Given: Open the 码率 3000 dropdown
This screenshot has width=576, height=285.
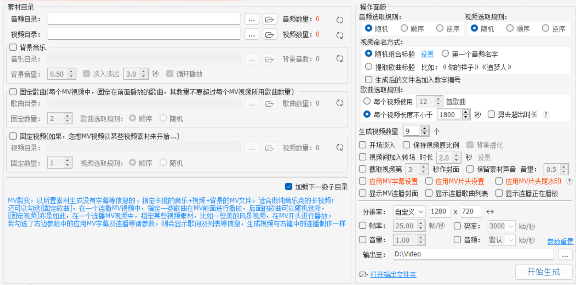Looking at the screenshot, I should (501, 226).
